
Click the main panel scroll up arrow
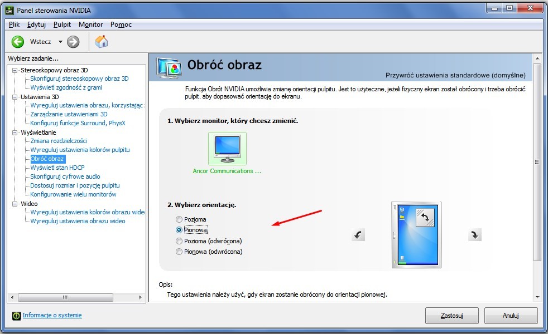(537, 58)
